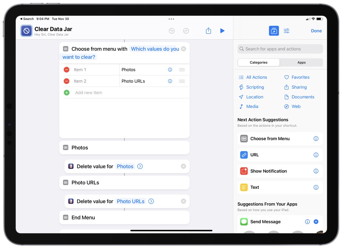Screen dimensions: 343x249
Task: Run the Clear Data Jar shortcut
Action: (x=222, y=31)
